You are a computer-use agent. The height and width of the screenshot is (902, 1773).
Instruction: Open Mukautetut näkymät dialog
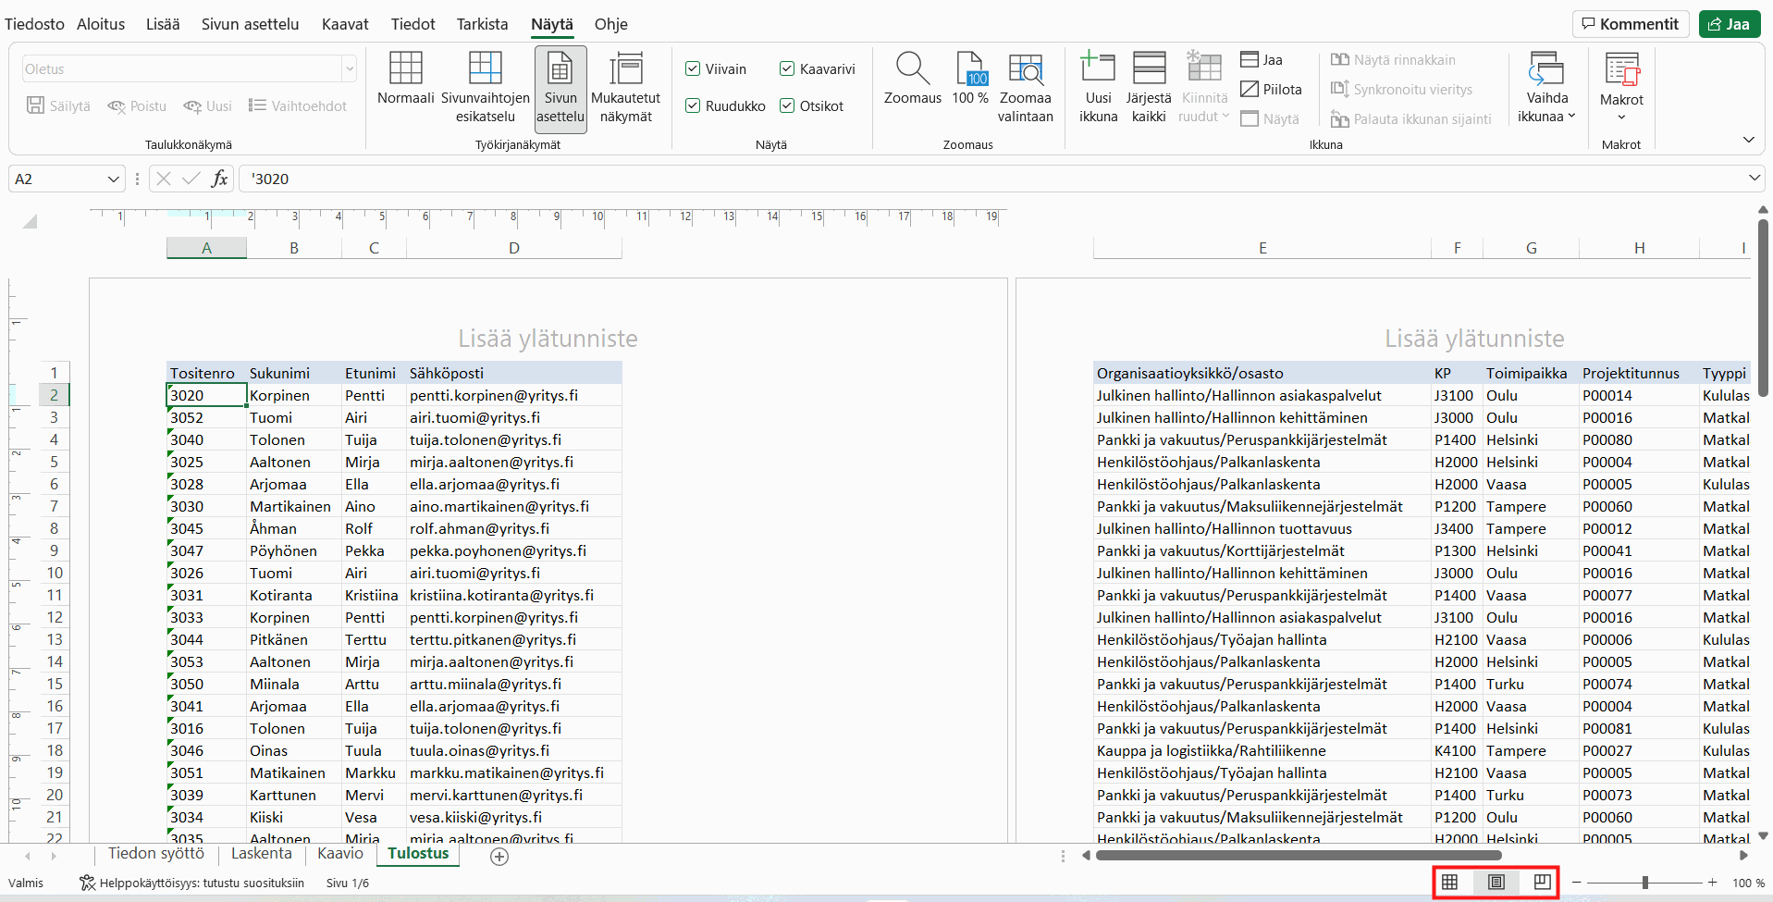coord(626,89)
